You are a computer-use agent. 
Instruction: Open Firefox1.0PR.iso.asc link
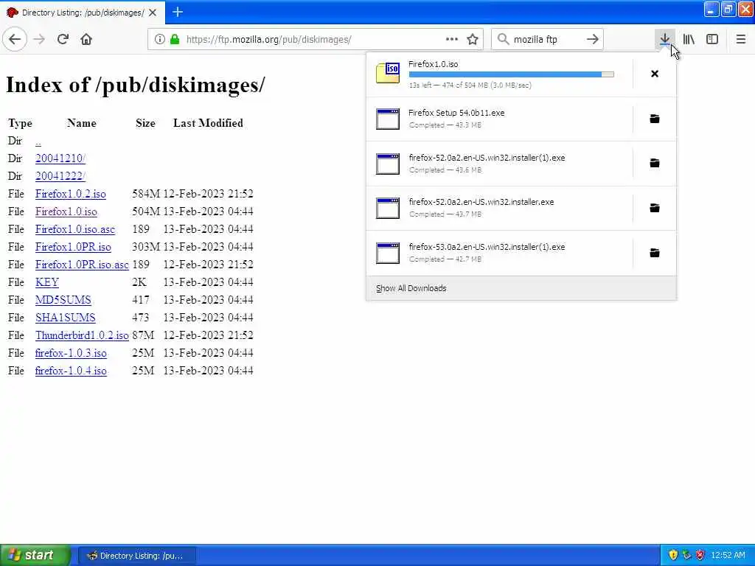click(x=82, y=265)
